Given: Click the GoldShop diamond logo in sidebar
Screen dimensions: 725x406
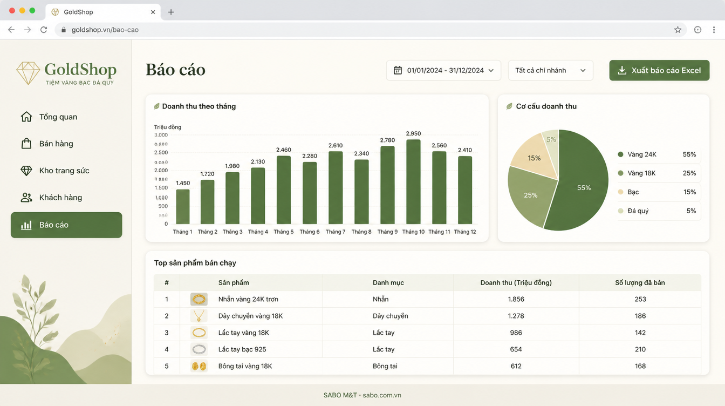Looking at the screenshot, I should point(28,73).
